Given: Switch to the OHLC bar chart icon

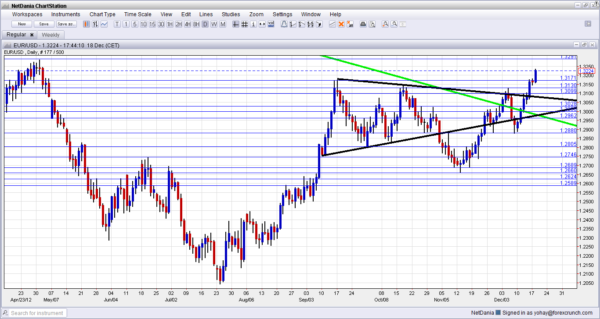Looking at the screenshot, I should (95, 24).
